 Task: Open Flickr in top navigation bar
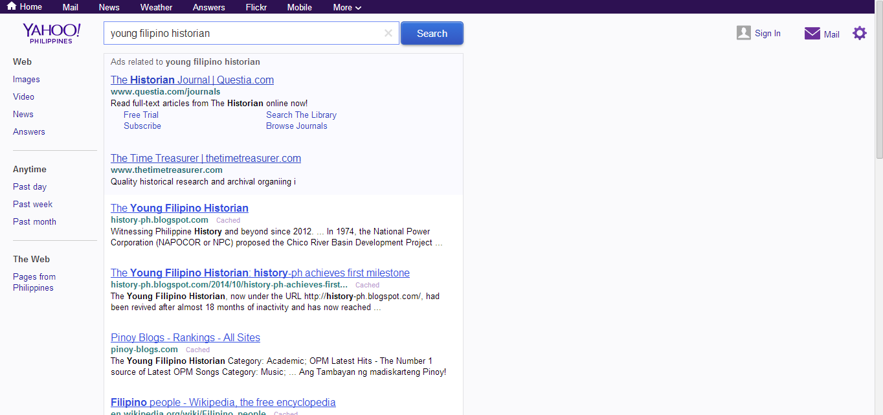(x=256, y=7)
